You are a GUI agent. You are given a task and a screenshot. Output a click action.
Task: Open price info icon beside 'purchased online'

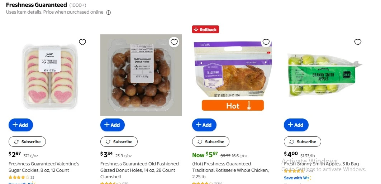click(x=109, y=13)
